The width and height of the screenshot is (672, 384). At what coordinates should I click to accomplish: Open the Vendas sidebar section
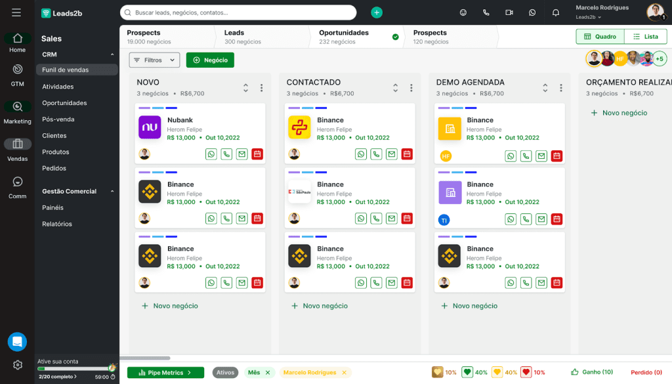17,150
